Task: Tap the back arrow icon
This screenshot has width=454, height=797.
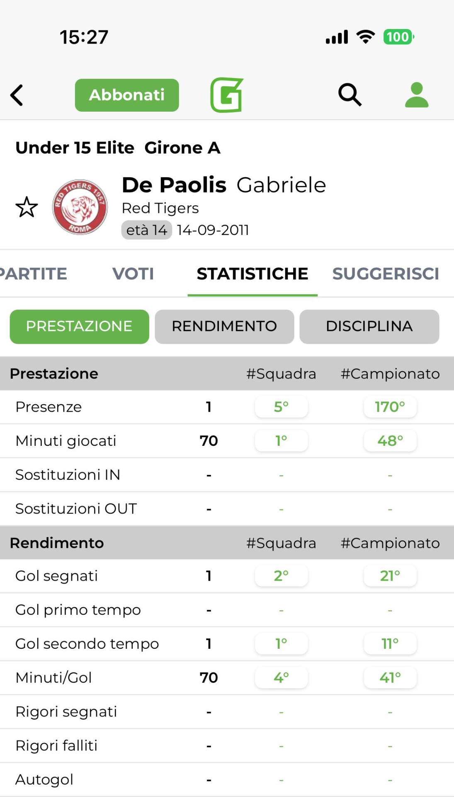Action: click(x=17, y=95)
